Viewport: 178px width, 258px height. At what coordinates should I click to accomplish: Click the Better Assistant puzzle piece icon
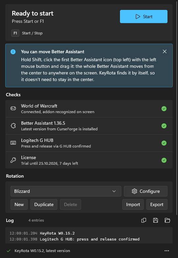[13, 126]
